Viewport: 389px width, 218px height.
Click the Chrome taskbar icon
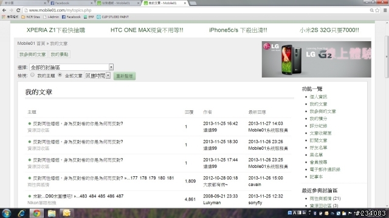click(36, 213)
